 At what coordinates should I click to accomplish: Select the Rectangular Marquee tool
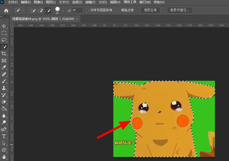coord(4,33)
